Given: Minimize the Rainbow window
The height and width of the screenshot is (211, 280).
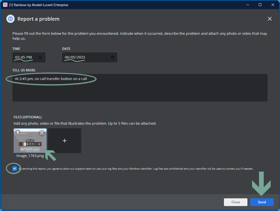Looking at the screenshot, I should (247, 5).
